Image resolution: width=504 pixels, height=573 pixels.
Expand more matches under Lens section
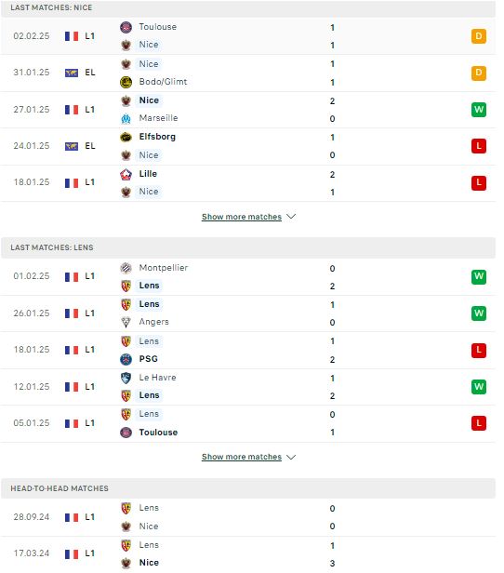(242, 457)
